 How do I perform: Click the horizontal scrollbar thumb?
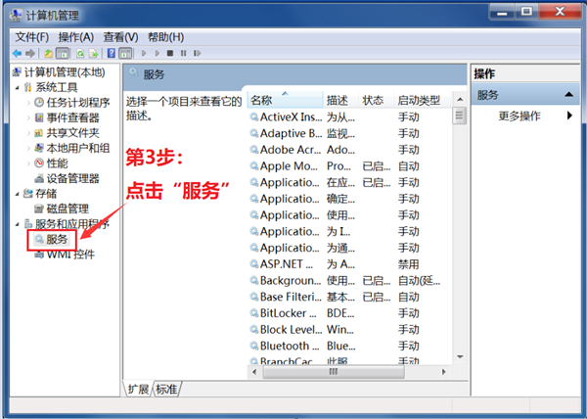[334, 372]
